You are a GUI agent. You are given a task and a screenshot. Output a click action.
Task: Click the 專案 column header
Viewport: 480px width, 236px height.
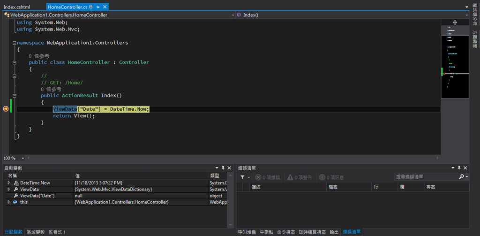click(446, 187)
